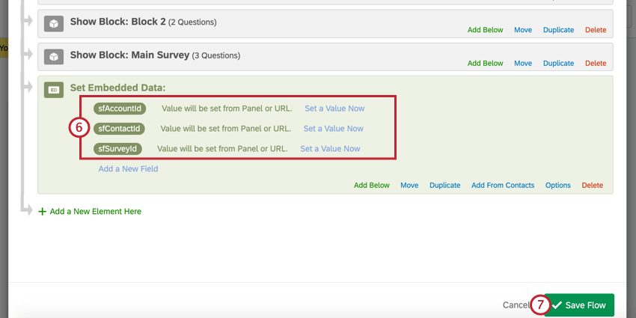Delete the Block 2 element
The image size is (636, 318).
tap(596, 30)
